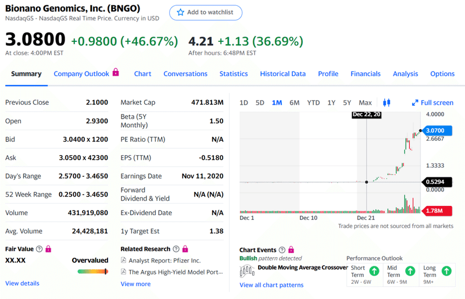Click the Full screen expand arrows icon
Viewport: 465px width, 299px height.
[x=415, y=103]
